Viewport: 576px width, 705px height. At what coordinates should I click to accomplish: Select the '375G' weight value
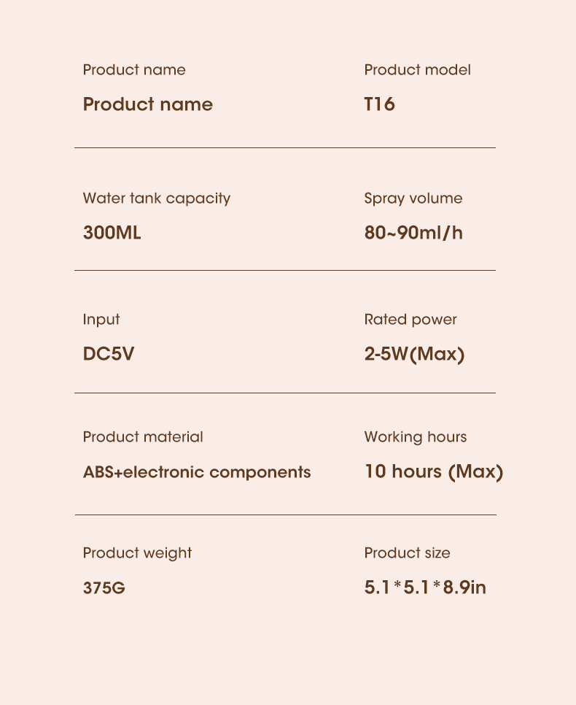point(104,587)
